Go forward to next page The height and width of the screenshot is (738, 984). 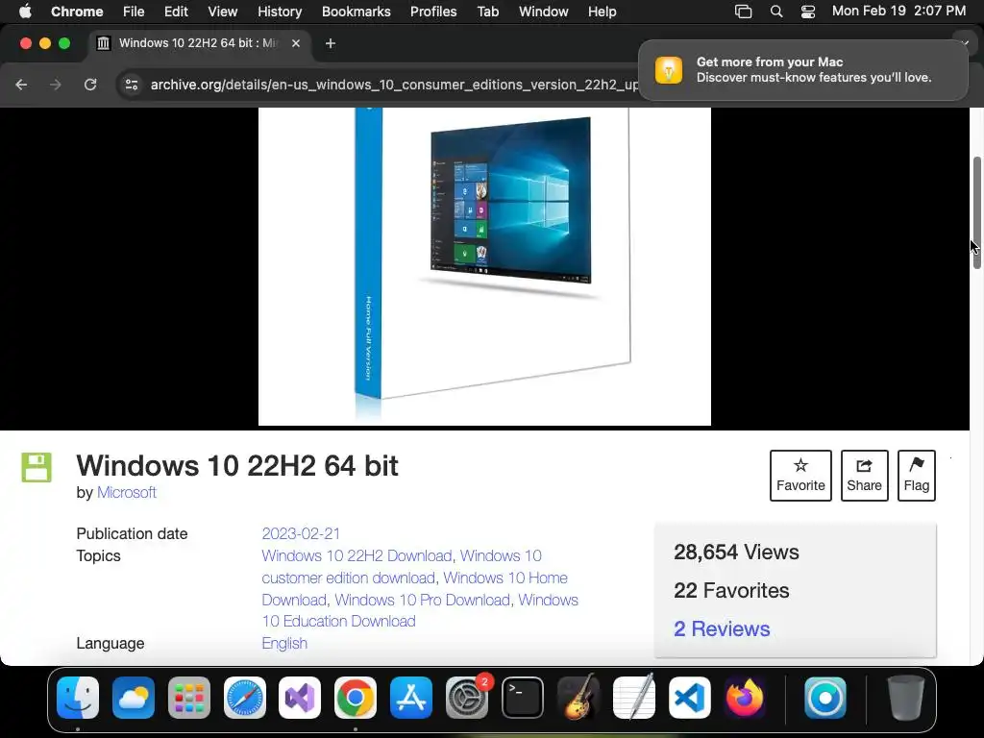click(x=56, y=85)
